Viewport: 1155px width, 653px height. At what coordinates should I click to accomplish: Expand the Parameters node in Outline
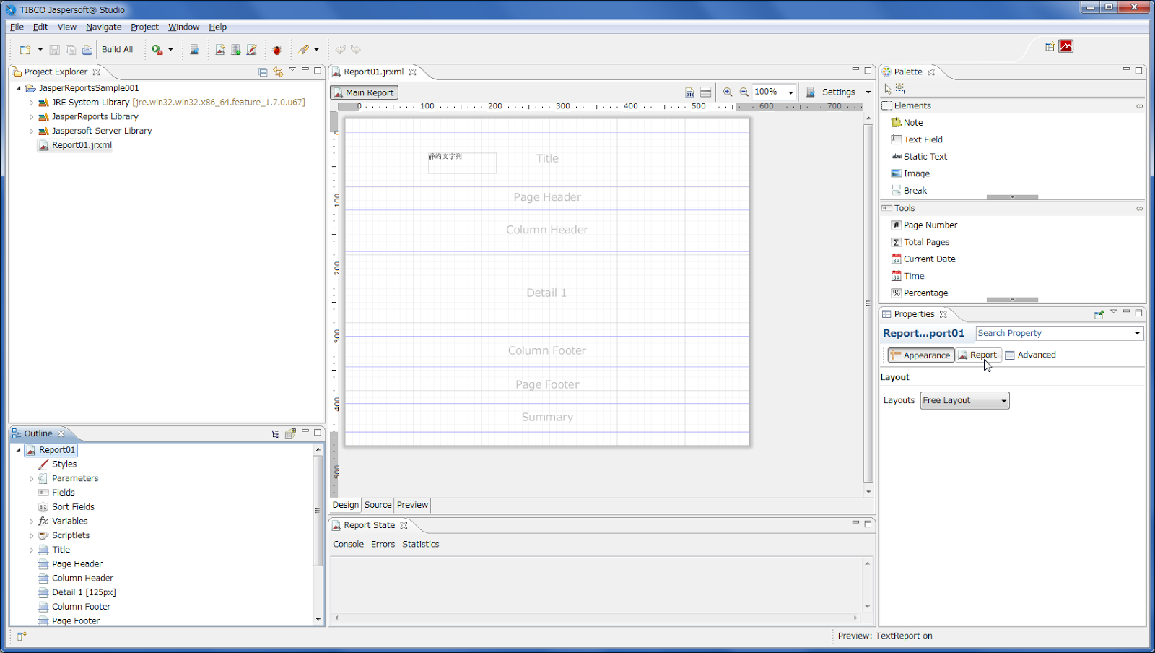pos(31,479)
